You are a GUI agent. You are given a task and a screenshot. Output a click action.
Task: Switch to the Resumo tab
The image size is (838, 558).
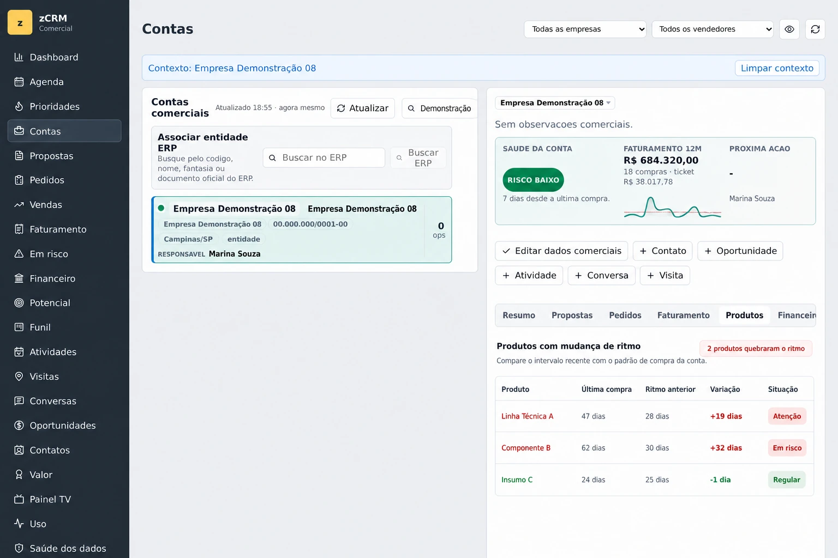[519, 316]
